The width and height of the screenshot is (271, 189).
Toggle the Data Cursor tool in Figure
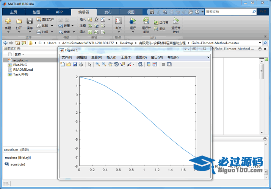[x=122, y=64]
